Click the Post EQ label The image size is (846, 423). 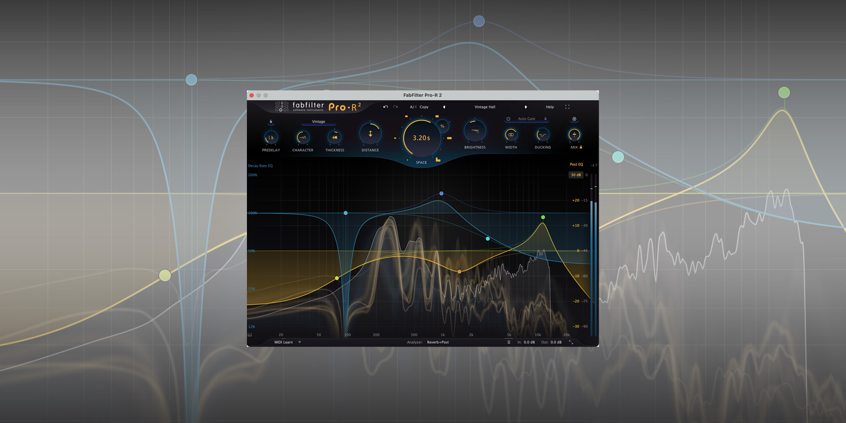coord(576,164)
